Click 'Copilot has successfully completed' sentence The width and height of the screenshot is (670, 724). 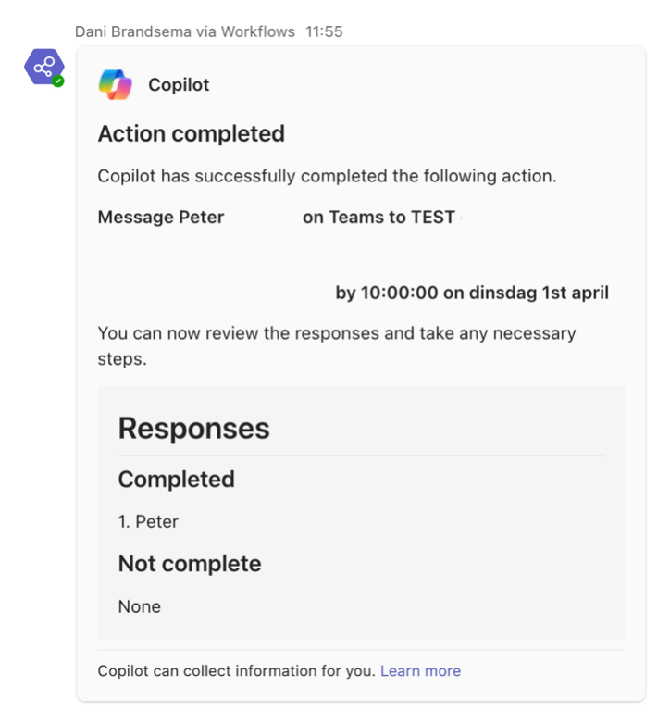327,176
